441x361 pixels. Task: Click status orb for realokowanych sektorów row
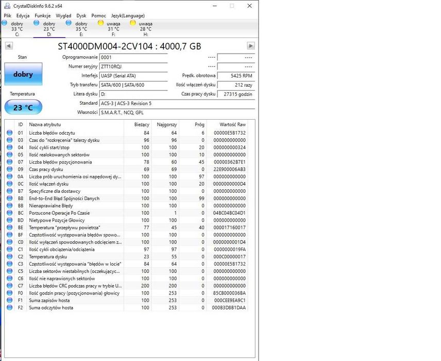pyautogui.click(x=10, y=155)
